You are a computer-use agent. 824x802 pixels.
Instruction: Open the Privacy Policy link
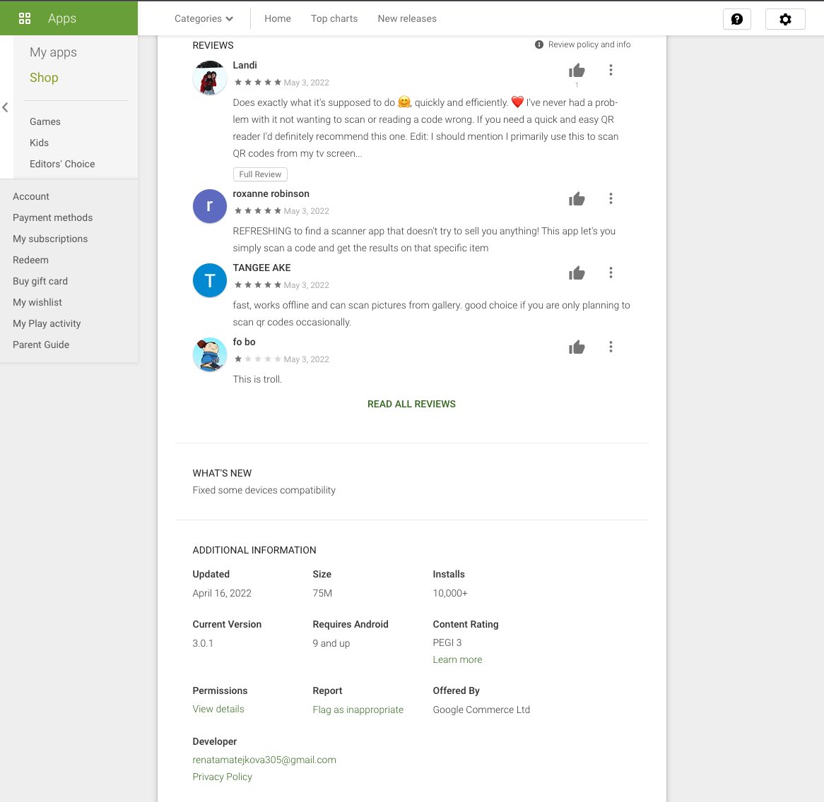coord(223,777)
